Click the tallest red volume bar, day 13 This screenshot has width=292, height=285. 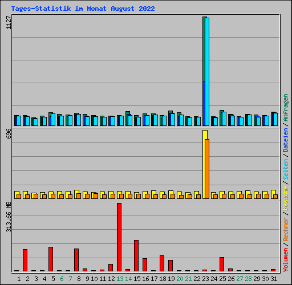tap(119, 237)
